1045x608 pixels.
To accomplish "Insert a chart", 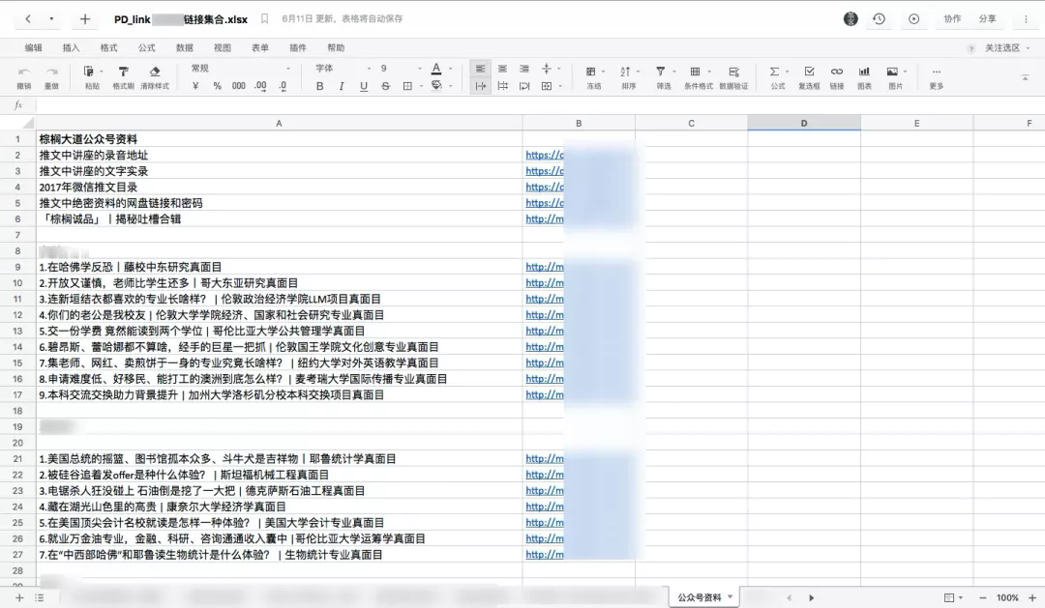I will [x=864, y=75].
